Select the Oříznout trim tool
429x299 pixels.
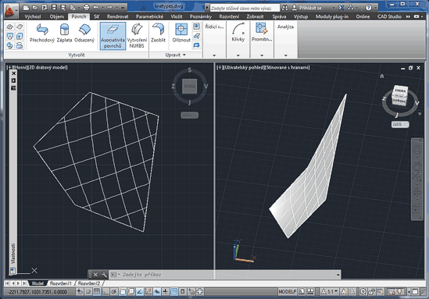(181, 33)
